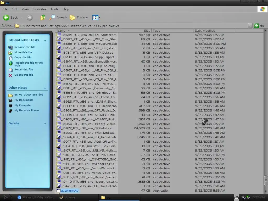Select _18757_RTL_x86_enu_VSP_DLL.cab file name
The height and width of the screenshot is (201, 268).
point(87,53)
